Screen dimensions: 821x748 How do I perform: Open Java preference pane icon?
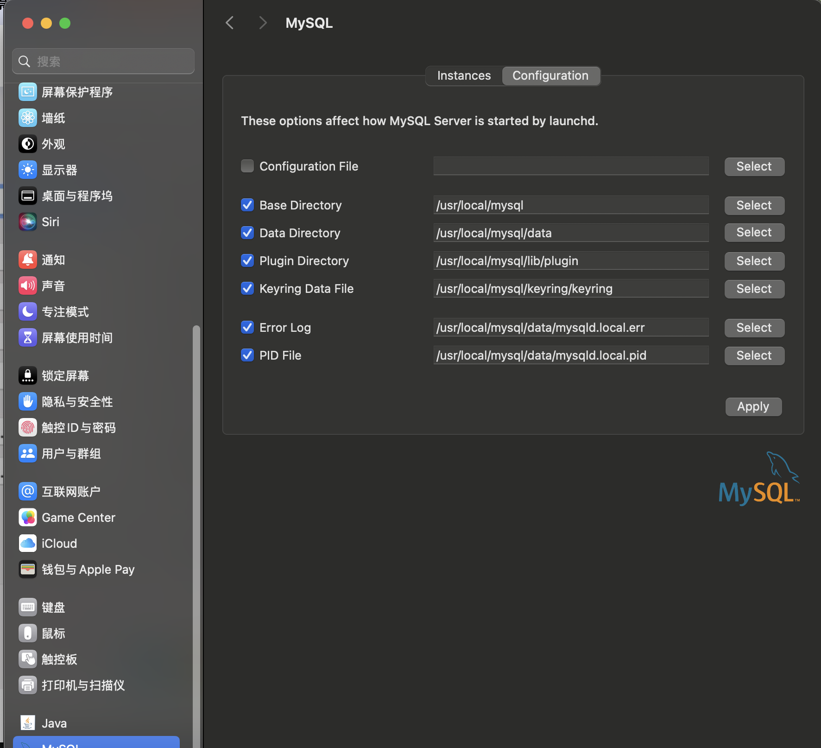(28, 723)
